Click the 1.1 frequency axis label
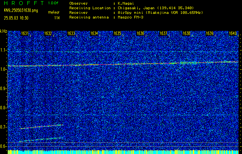The width and height of the screenshot is (242, 154). tap(3, 50)
